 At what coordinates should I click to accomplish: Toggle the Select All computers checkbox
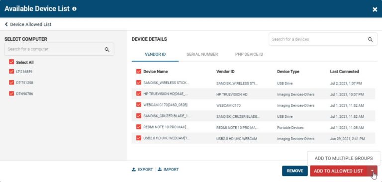(11, 62)
